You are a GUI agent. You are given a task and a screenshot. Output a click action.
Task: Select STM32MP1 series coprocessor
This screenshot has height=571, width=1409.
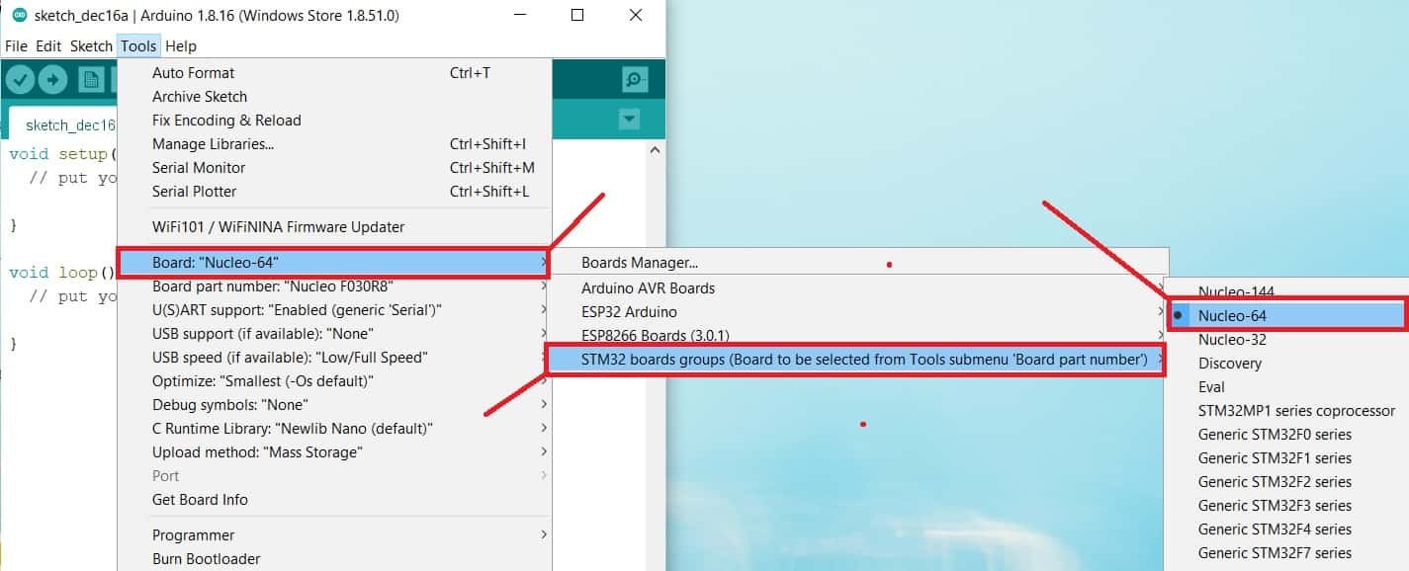pyautogui.click(x=1286, y=411)
